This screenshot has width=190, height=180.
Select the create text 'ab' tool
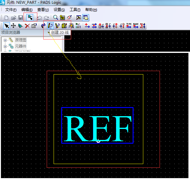(x=43, y=26)
